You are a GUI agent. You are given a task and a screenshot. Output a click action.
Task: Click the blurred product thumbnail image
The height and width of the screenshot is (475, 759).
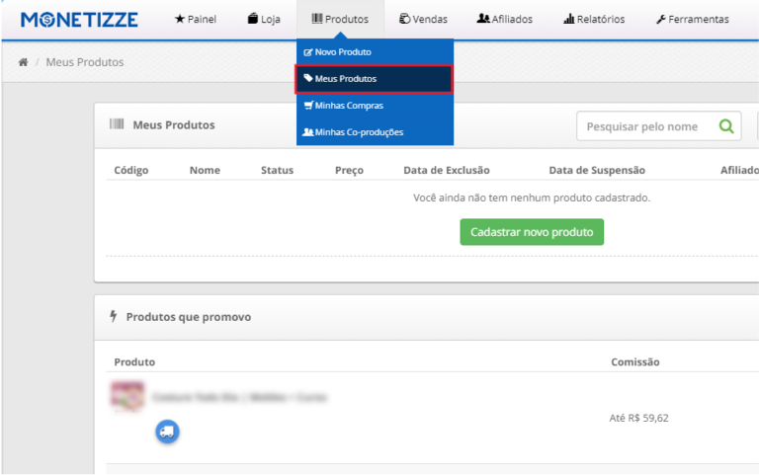pyautogui.click(x=127, y=396)
